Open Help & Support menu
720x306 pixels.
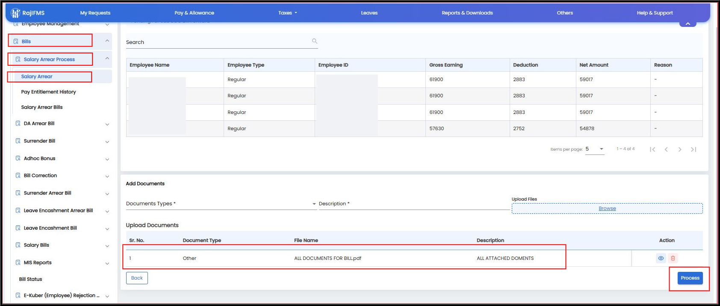[x=655, y=13]
